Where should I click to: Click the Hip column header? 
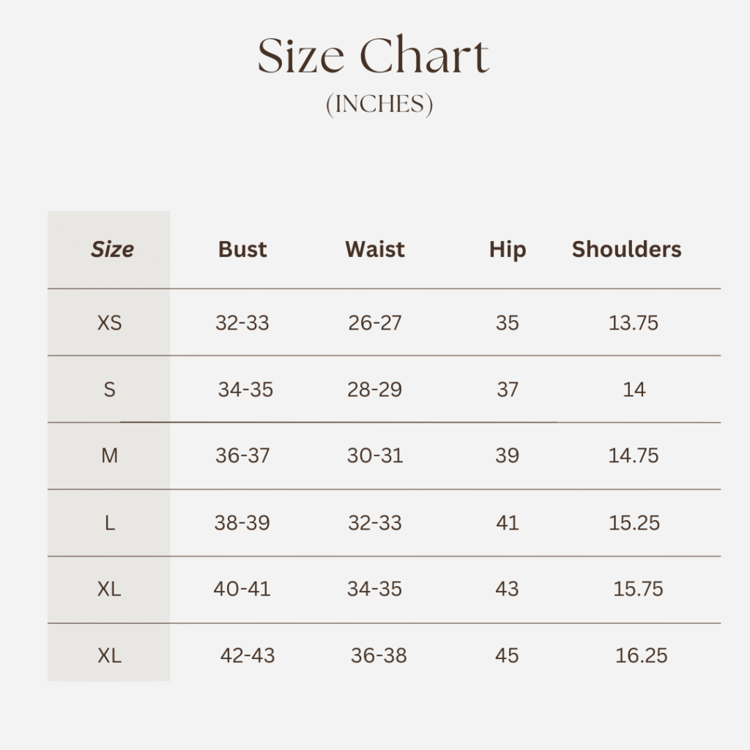(x=508, y=250)
